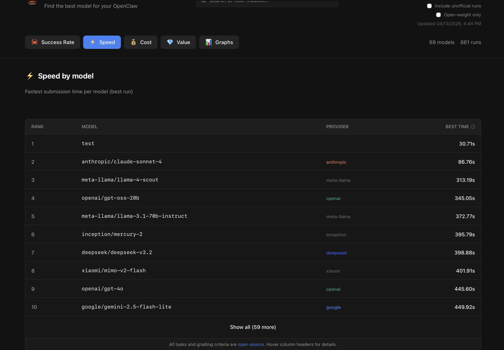Click the 30.71s best time value

[x=467, y=144]
